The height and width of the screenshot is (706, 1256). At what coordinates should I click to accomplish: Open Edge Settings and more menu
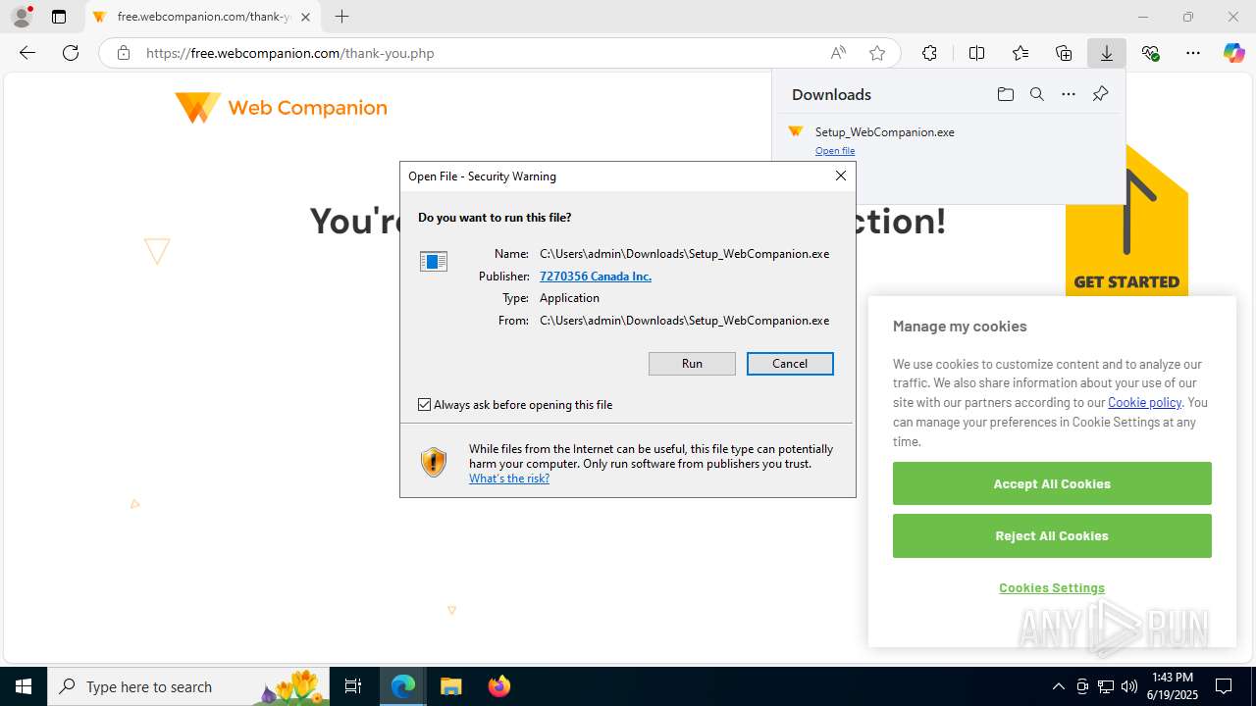pyautogui.click(x=1193, y=53)
